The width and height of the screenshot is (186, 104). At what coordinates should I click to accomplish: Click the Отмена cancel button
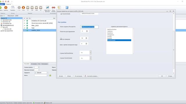tap(170, 76)
